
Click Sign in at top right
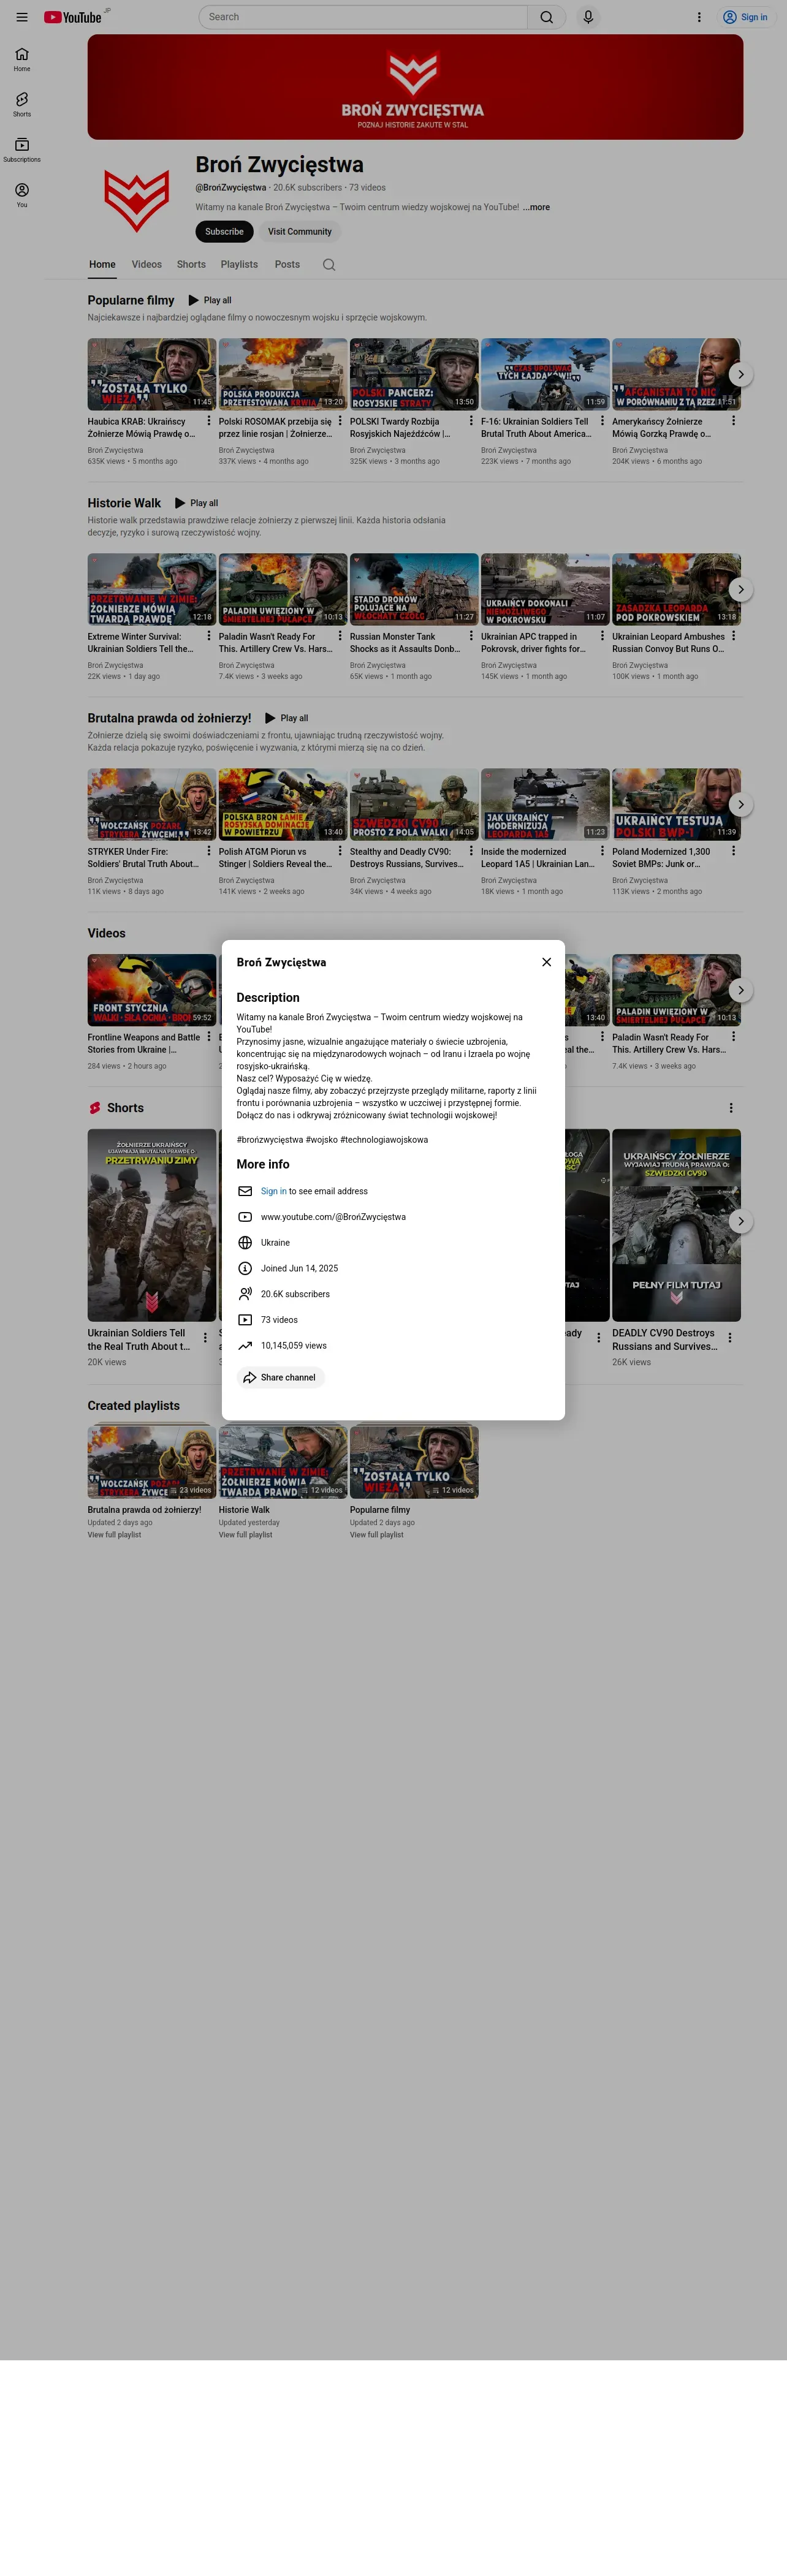point(746,17)
